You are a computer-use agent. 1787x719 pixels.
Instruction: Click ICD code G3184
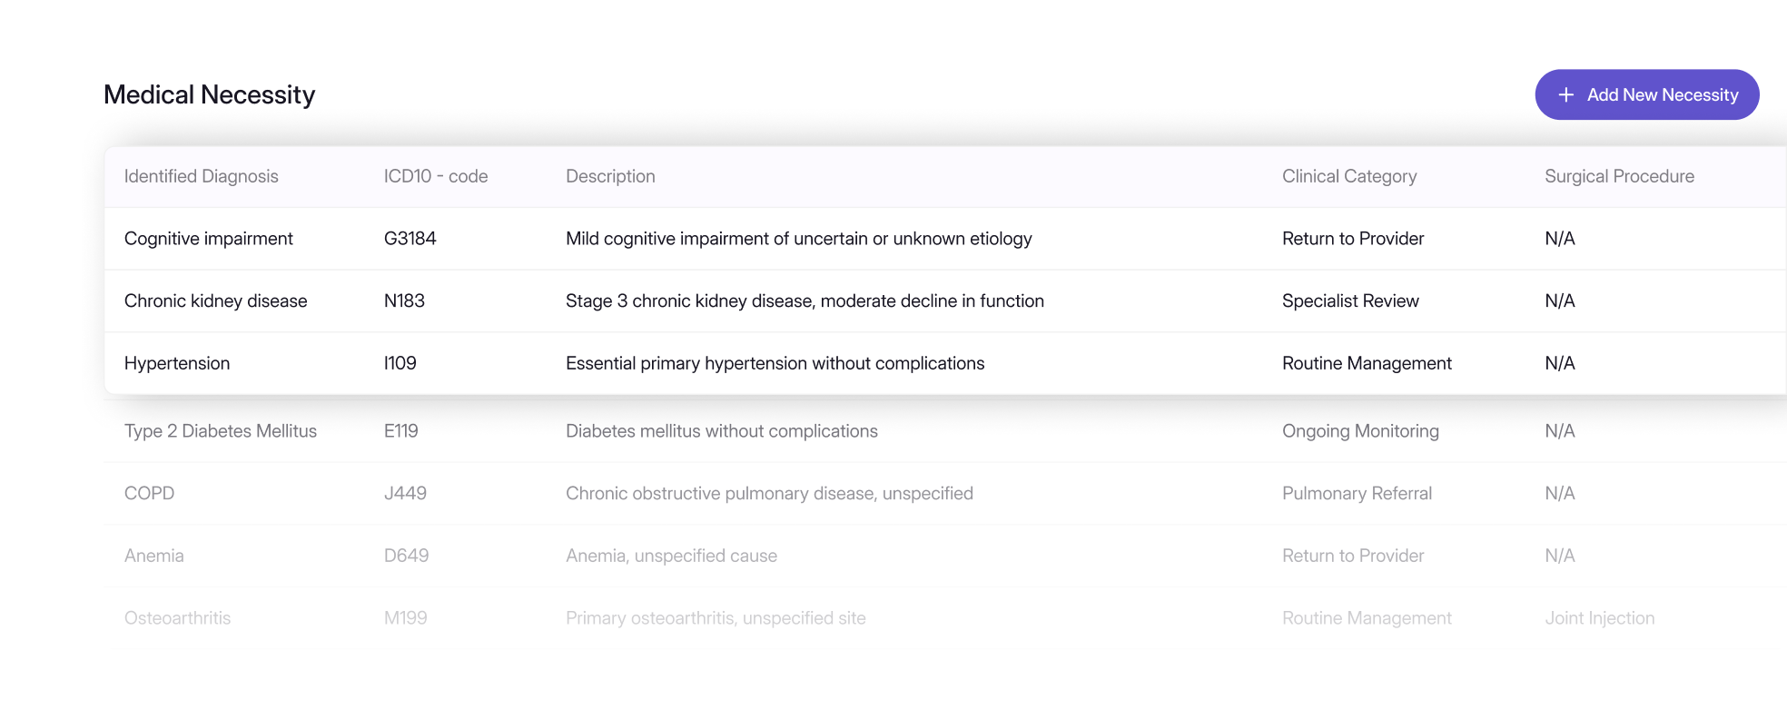[410, 239]
